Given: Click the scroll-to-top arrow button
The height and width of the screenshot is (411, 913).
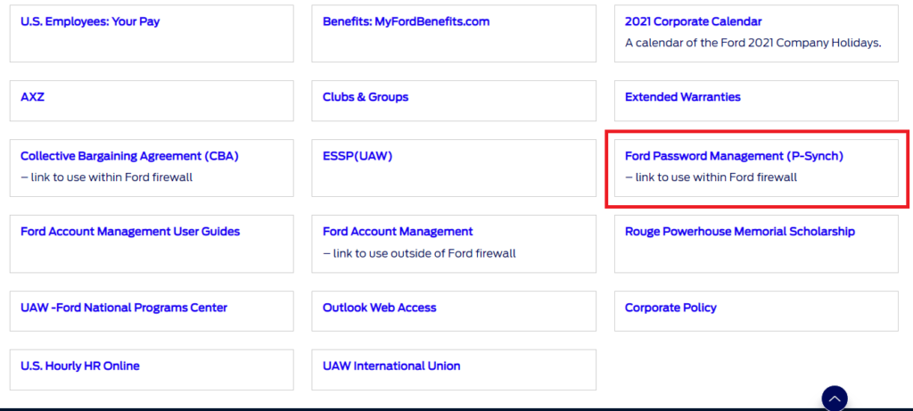Looking at the screenshot, I should coord(835,399).
